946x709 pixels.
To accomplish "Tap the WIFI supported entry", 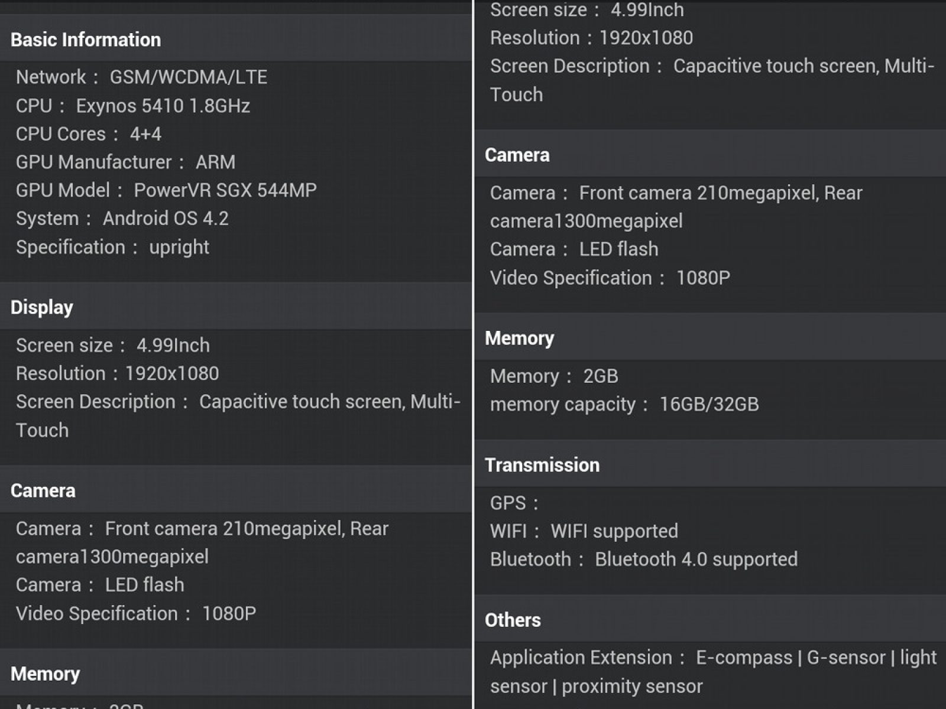I will 584,531.
